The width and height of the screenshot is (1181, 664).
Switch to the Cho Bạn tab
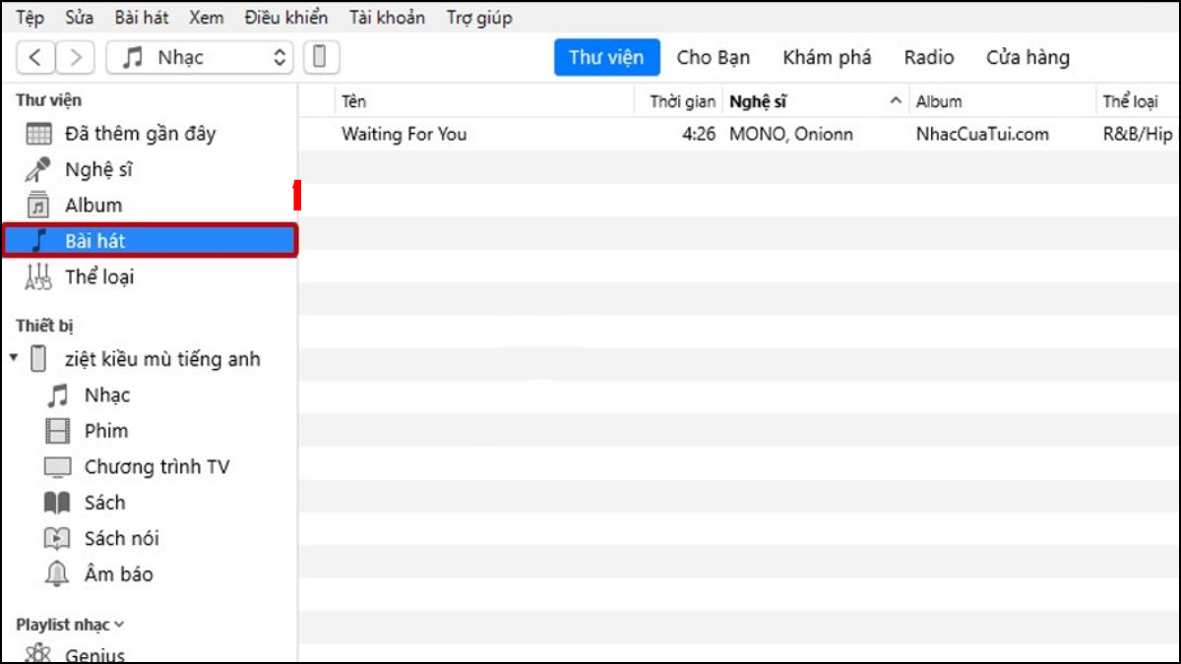(x=713, y=57)
